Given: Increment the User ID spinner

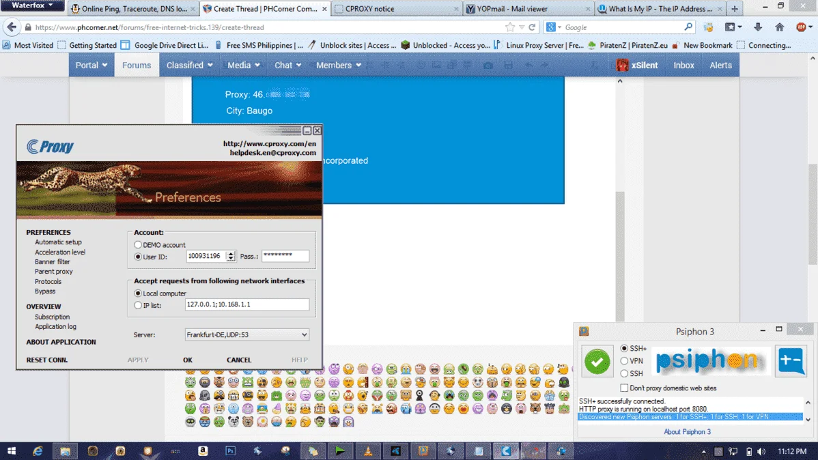Looking at the screenshot, I should [231, 254].
